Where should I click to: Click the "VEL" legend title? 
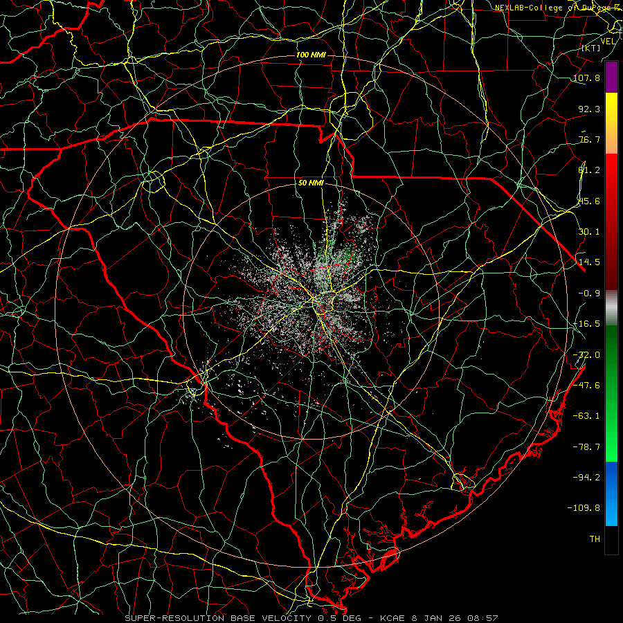pyautogui.click(x=608, y=42)
